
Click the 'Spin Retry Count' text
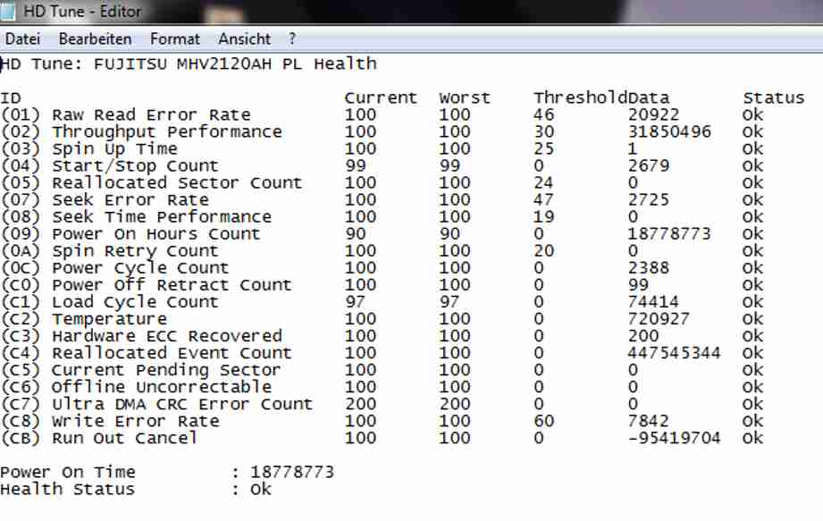(x=135, y=251)
